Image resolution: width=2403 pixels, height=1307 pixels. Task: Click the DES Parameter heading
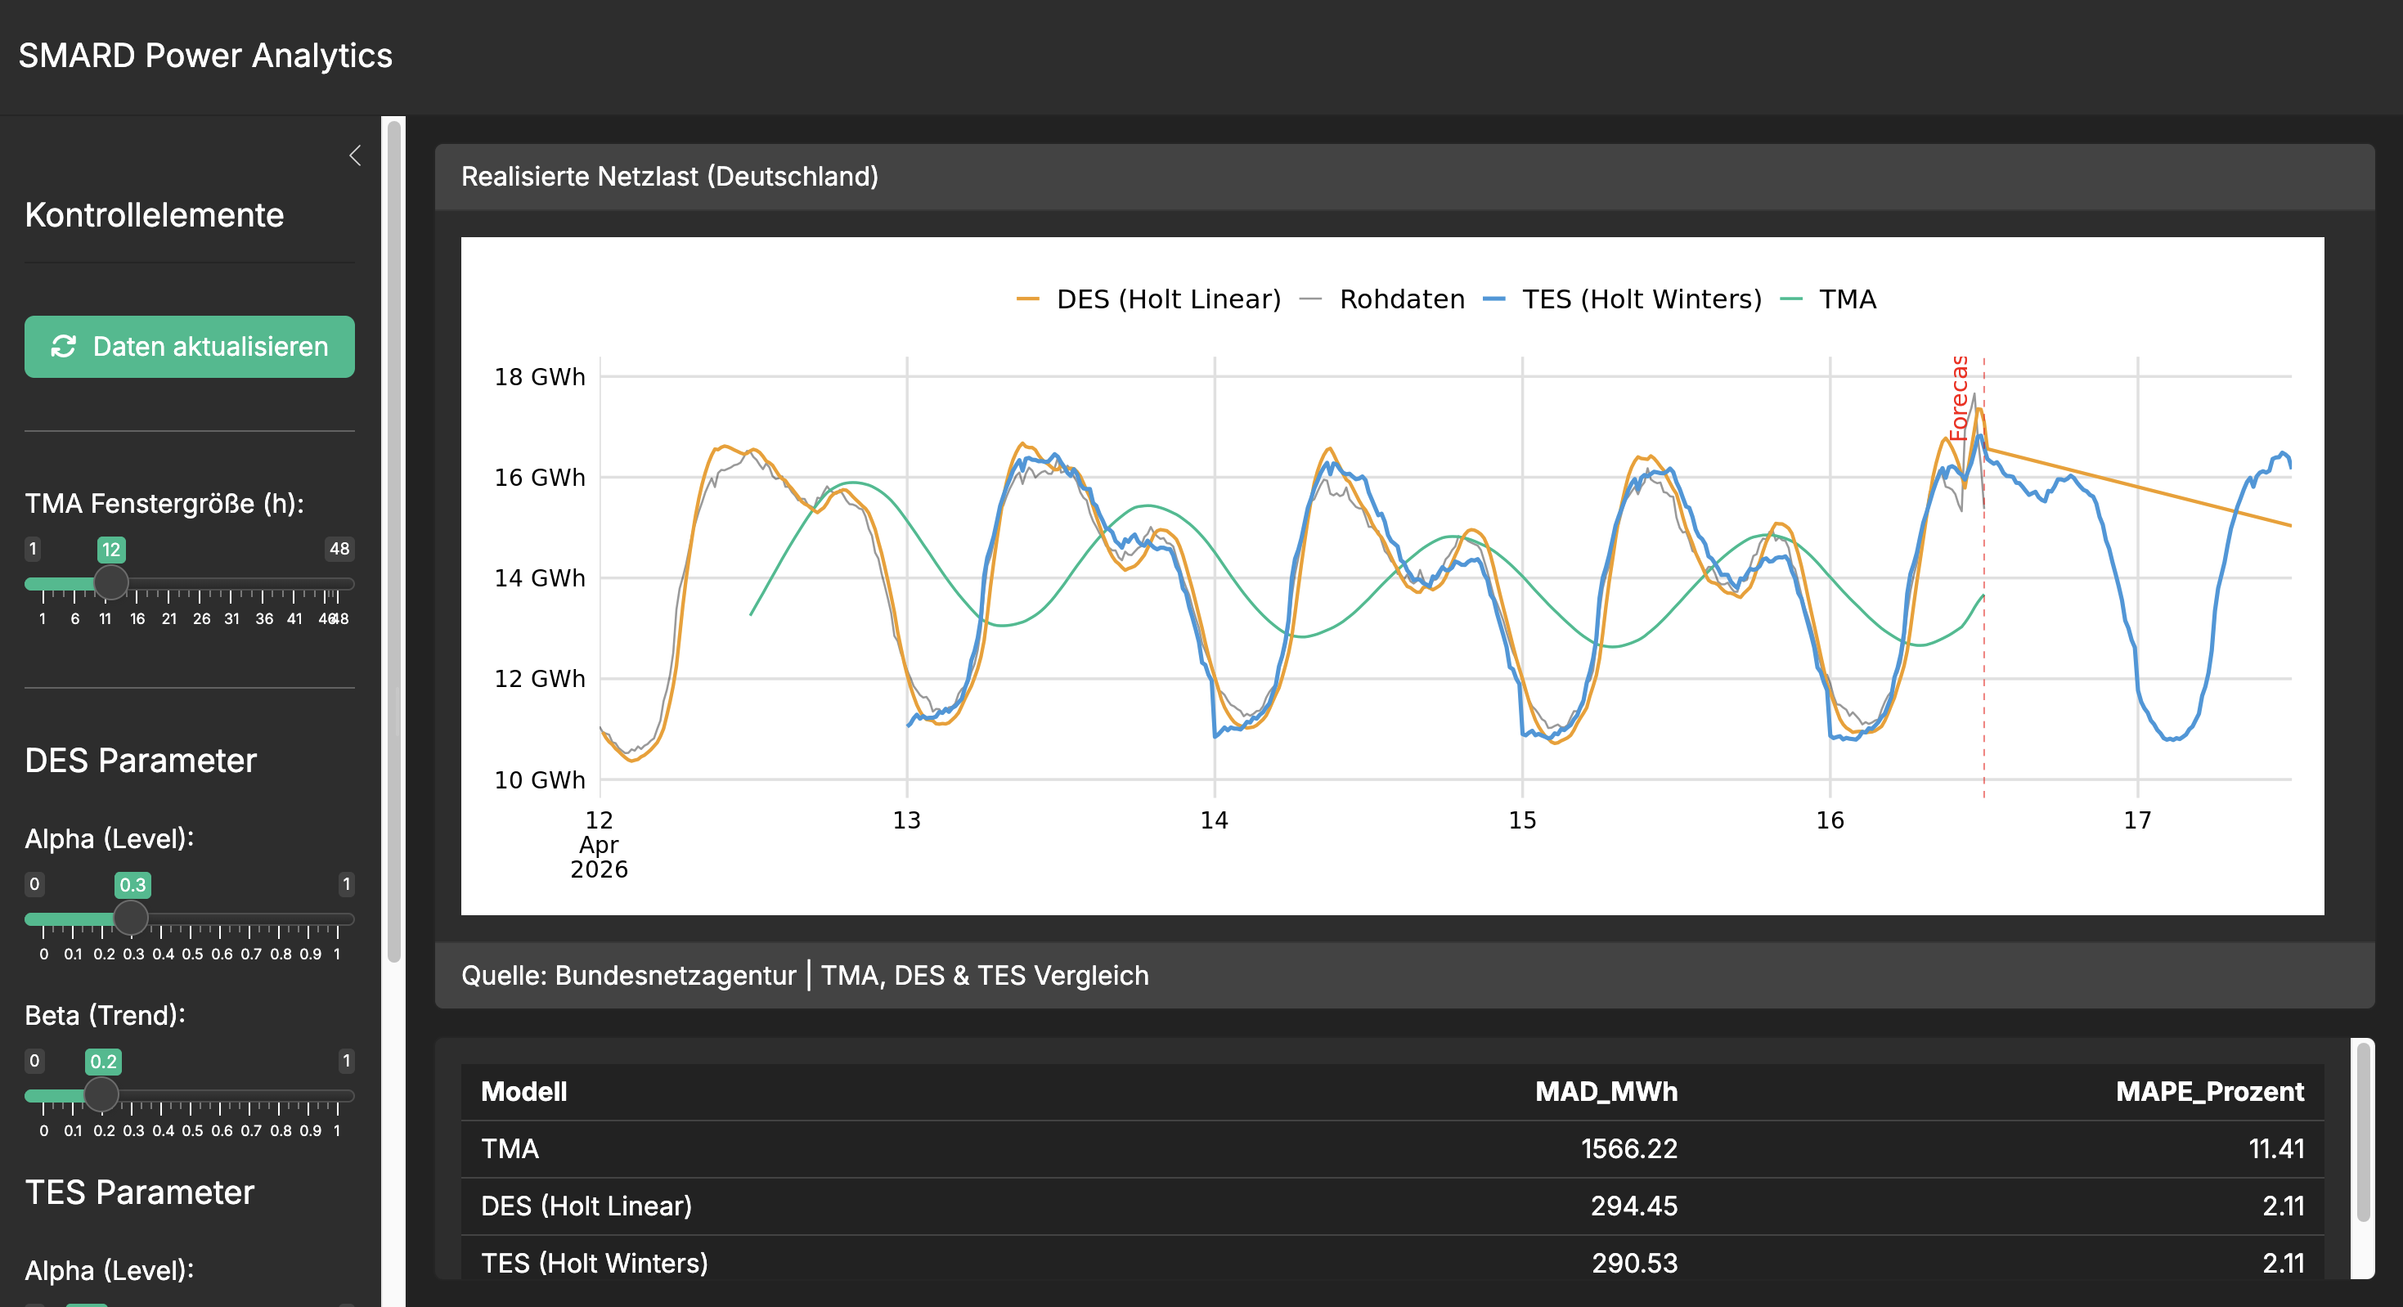pyautogui.click(x=140, y=761)
